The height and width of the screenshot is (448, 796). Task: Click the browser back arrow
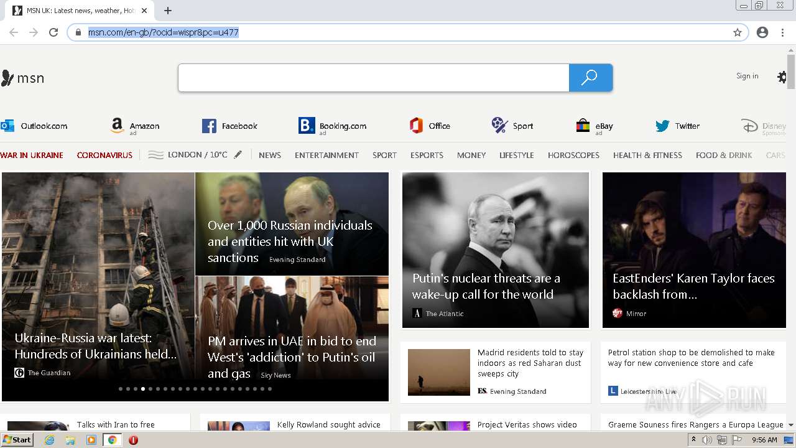coord(14,32)
